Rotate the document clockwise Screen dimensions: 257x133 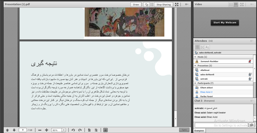coord(80,130)
